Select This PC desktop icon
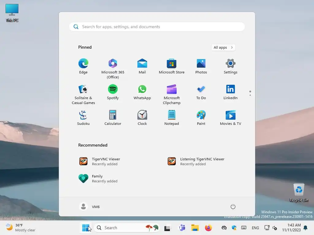 [x=12, y=13]
